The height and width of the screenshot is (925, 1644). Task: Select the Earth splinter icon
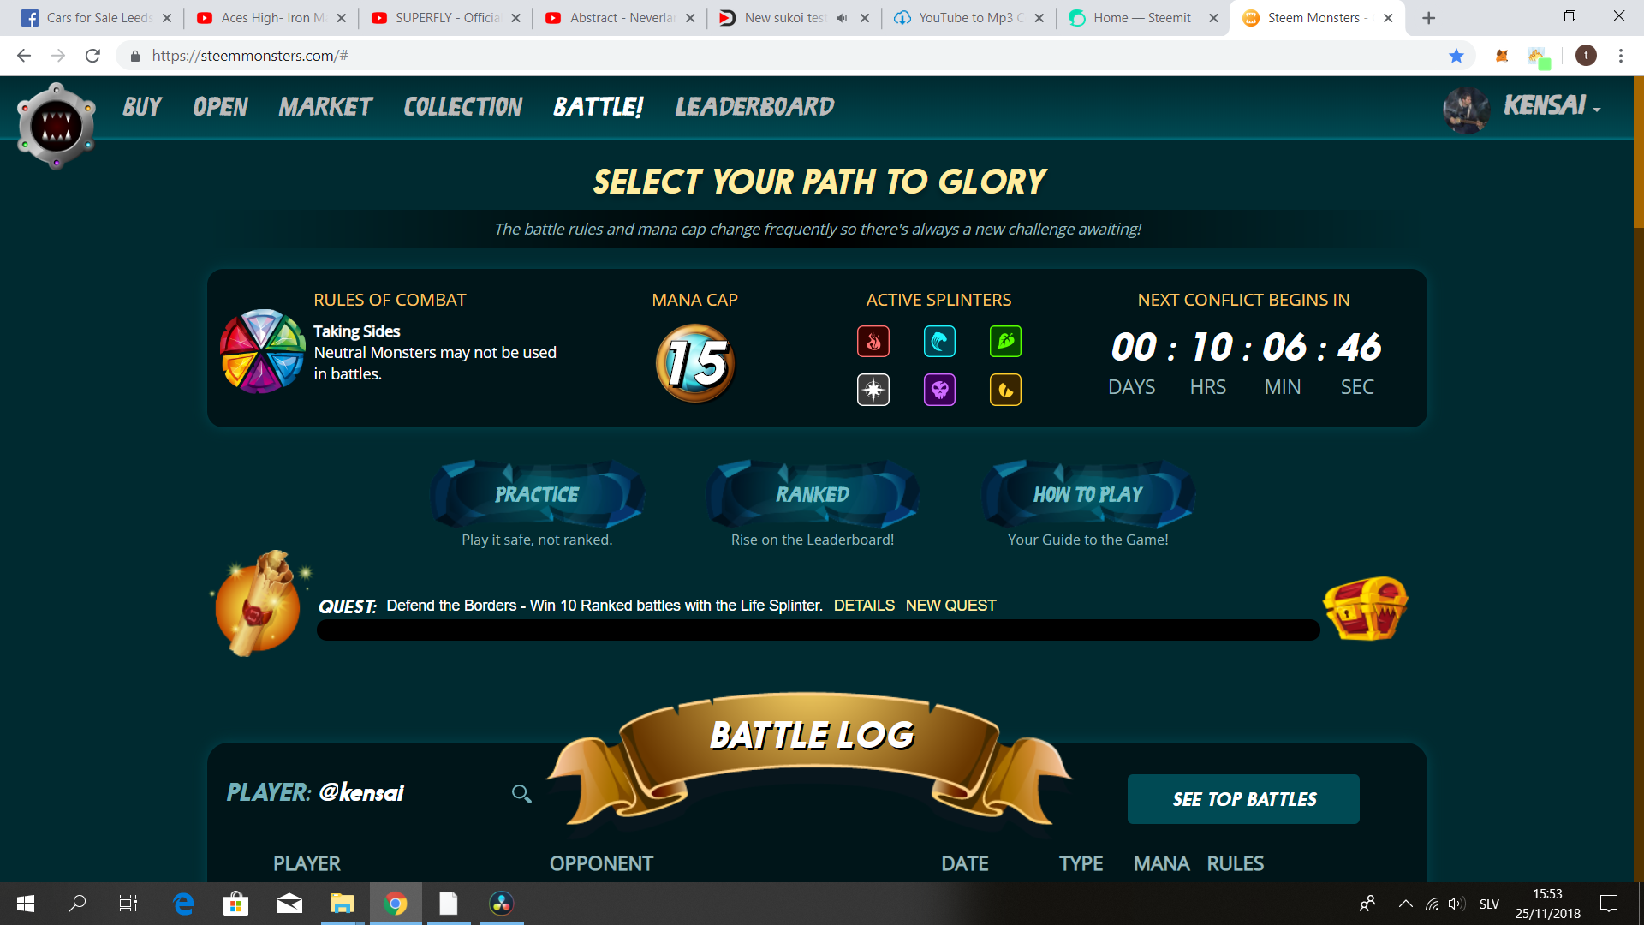(1005, 341)
